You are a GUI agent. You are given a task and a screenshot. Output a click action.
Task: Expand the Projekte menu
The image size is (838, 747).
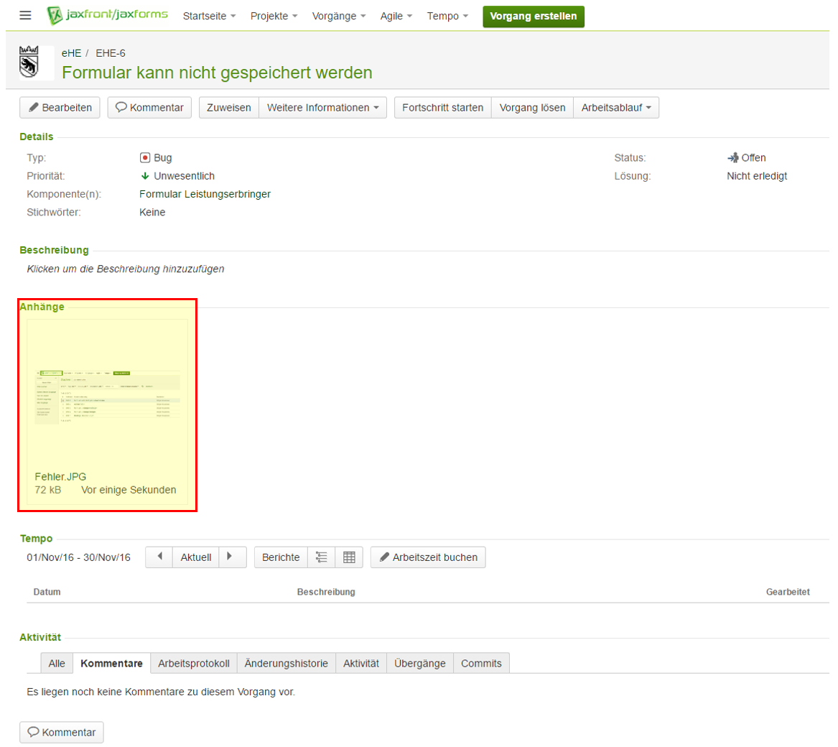274,16
